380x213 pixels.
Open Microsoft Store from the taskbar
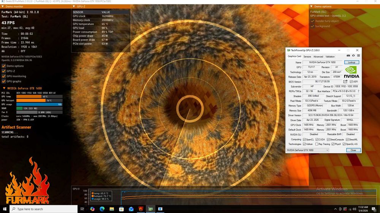pos(122,209)
